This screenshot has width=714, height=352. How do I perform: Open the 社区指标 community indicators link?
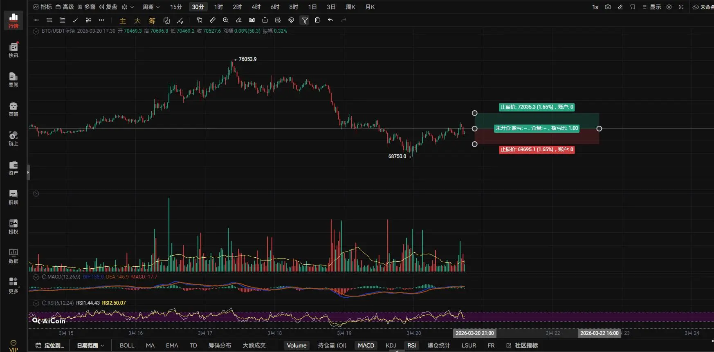coord(522,345)
